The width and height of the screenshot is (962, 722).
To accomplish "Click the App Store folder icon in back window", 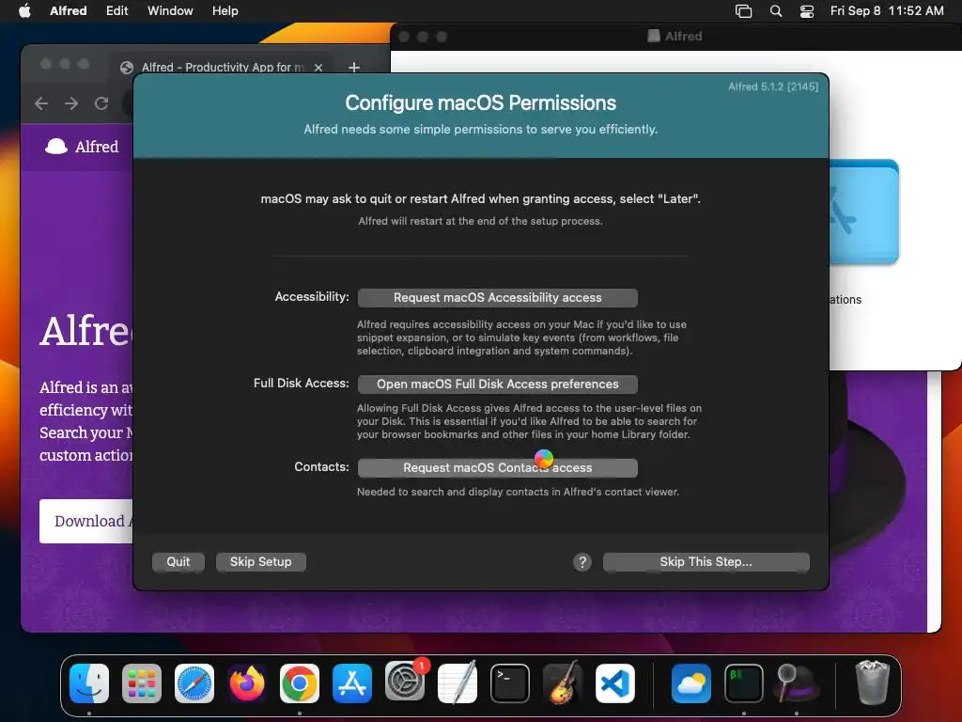I will click(864, 212).
